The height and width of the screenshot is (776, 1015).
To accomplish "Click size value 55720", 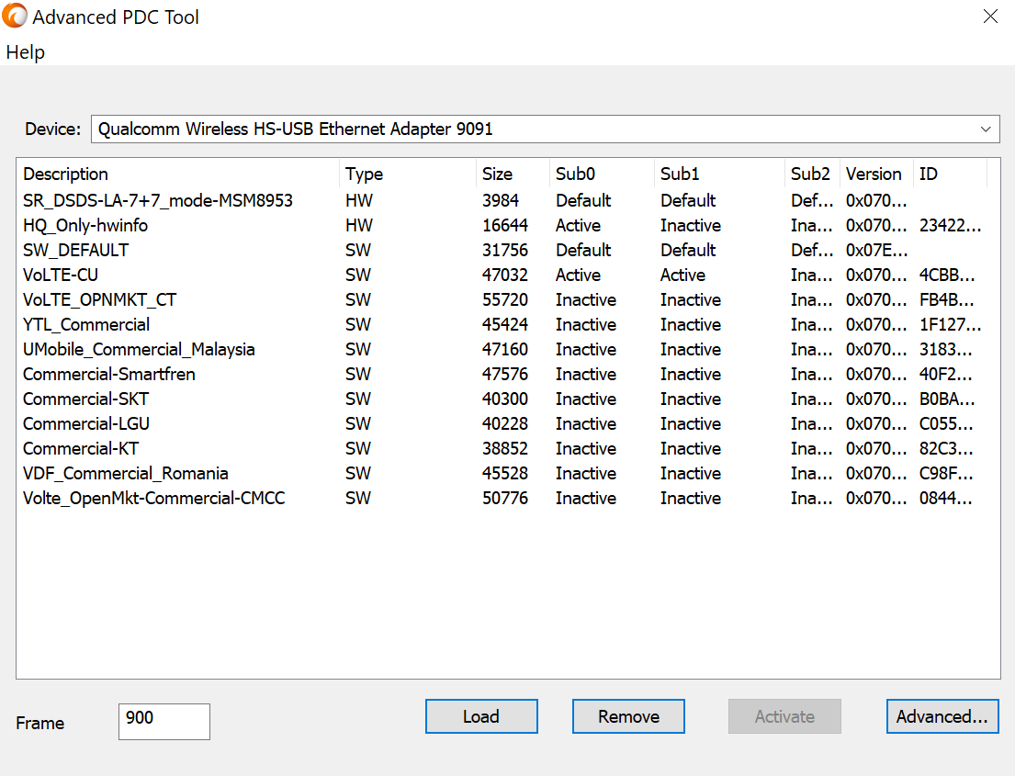I will pos(505,299).
